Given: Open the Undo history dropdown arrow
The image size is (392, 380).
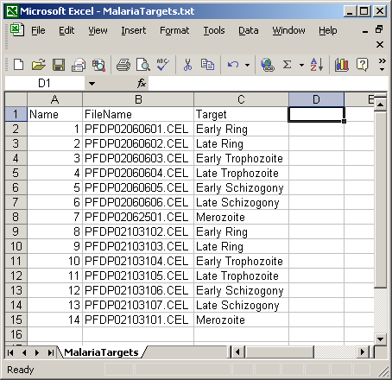Looking at the screenshot, I should [247, 65].
